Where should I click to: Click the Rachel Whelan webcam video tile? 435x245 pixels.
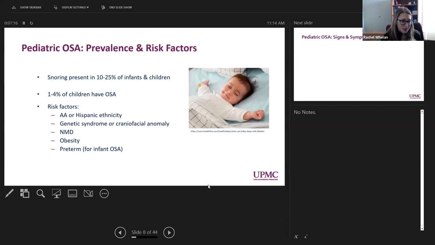tap(393, 20)
